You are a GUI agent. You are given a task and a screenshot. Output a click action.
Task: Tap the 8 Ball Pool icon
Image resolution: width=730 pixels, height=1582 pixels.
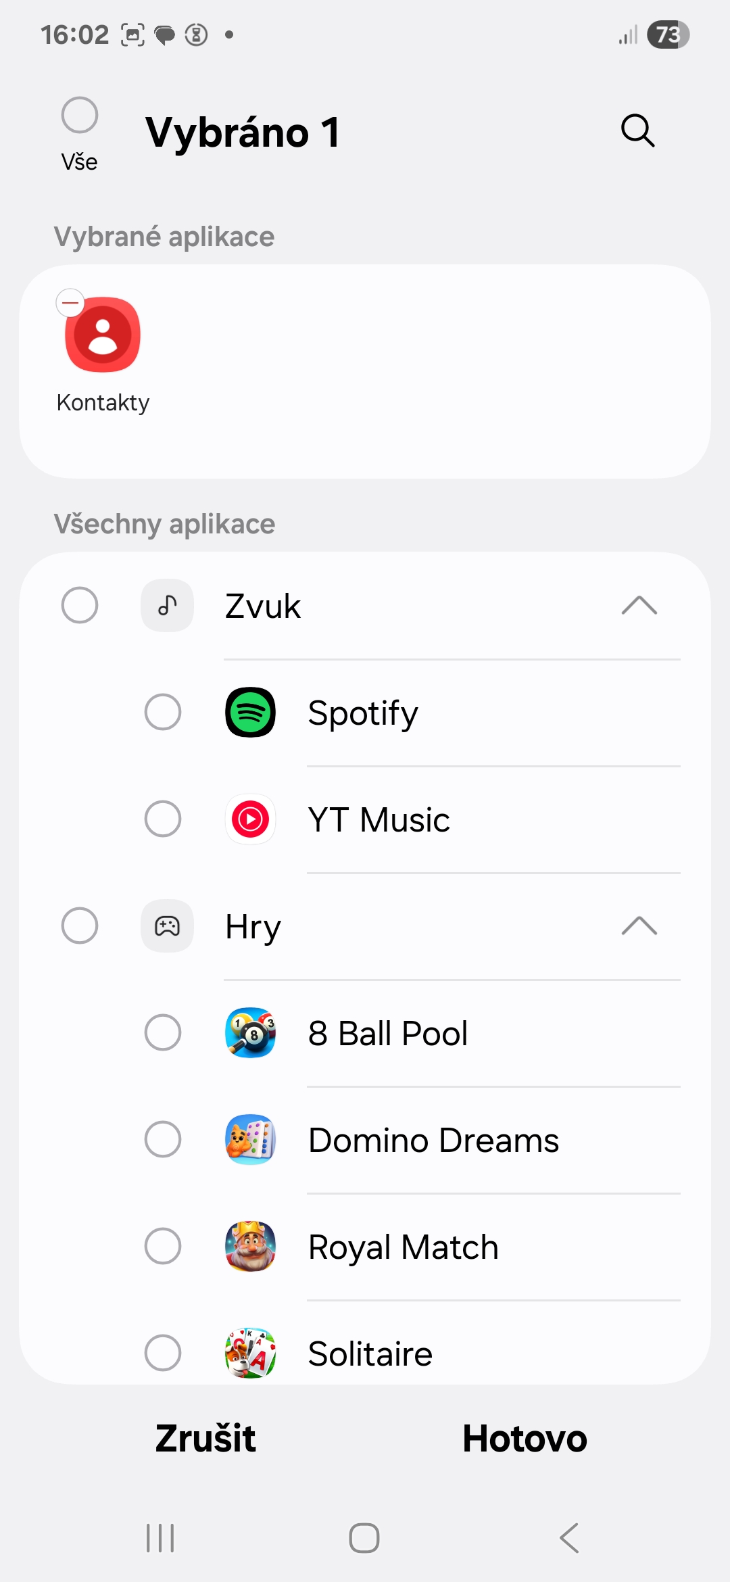250,1033
